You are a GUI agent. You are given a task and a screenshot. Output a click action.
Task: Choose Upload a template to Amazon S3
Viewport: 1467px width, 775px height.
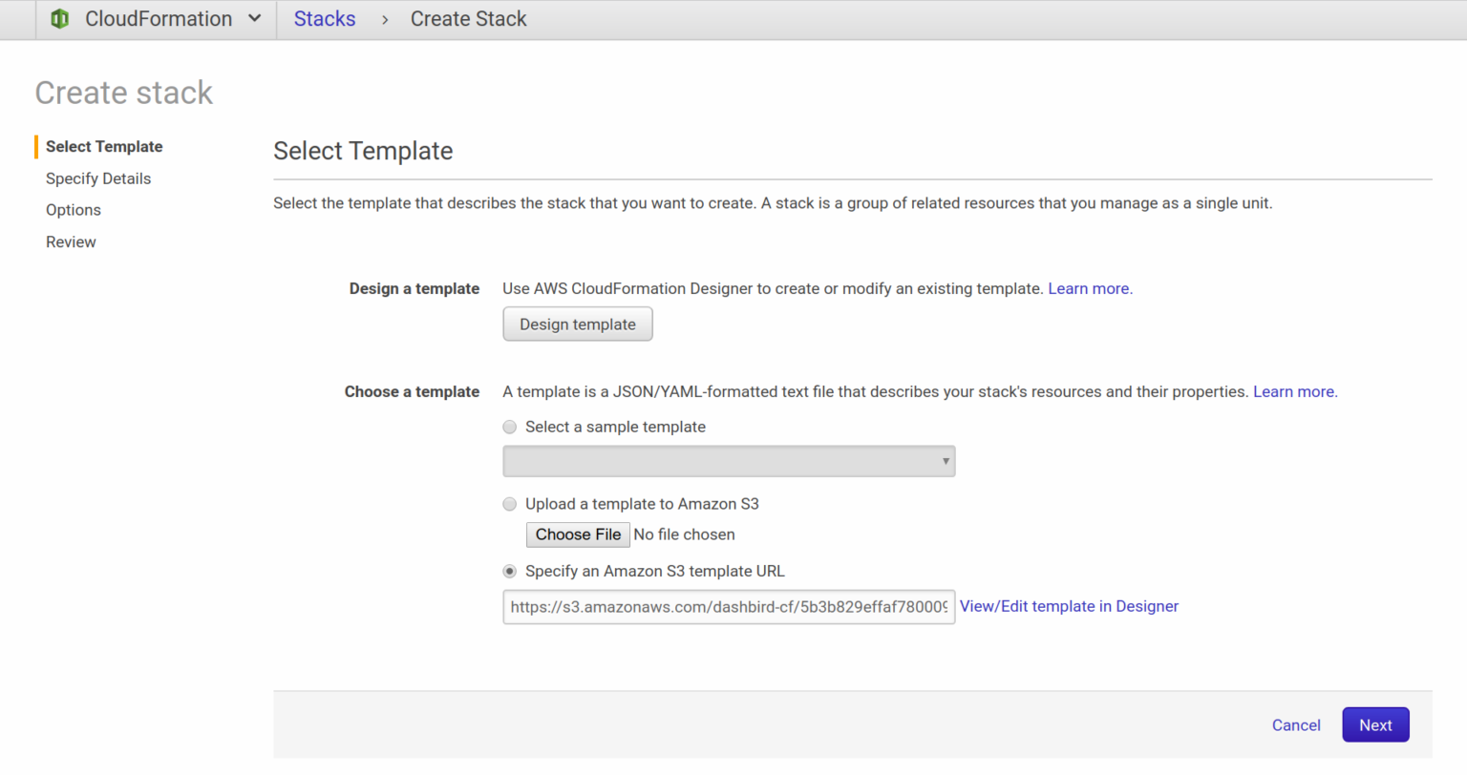tap(509, 504)
